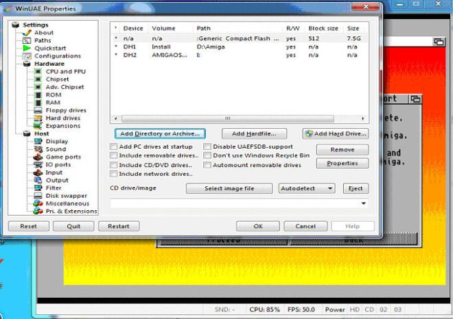This screenshot has width=453, height=319.
Task: Open drive Properties button
Action: pos(342,164)
